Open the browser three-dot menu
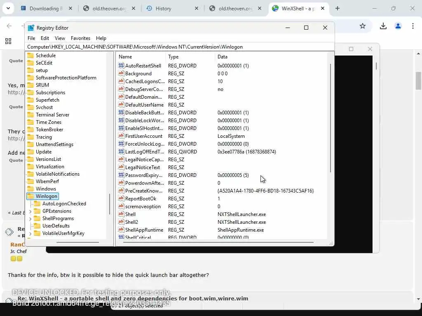This screenshot has height=316, width=422. (x=413, y=26)
